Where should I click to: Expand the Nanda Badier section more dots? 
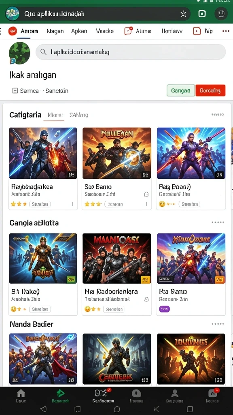coord(218,324)
